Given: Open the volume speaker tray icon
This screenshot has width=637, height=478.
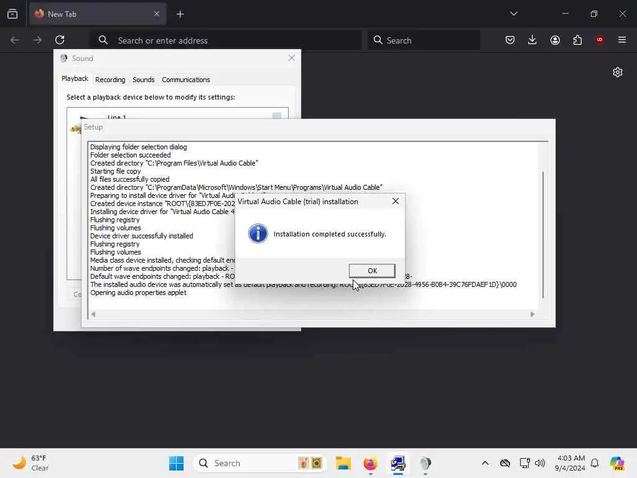Looking at the screenshot, I should 539,463.
